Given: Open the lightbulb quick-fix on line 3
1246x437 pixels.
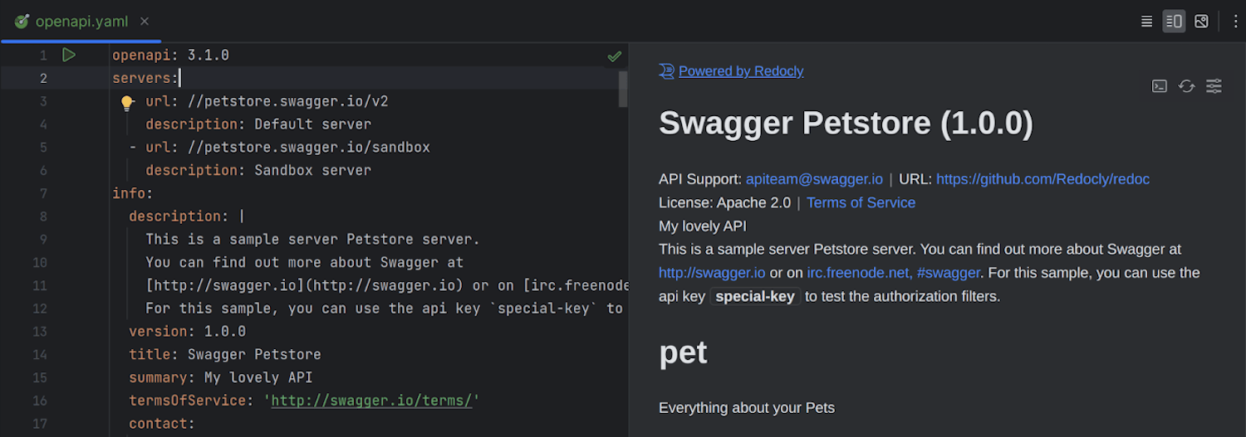Looking at the screenshot, I should point(127,103).
